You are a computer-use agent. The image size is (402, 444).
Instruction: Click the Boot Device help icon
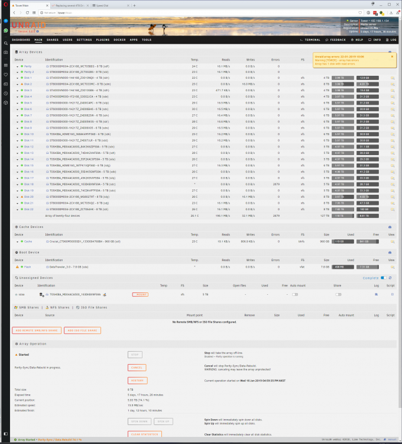click(390, 253)
